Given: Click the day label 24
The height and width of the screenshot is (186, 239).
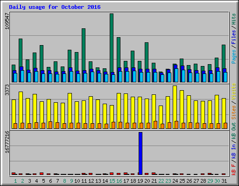Looking at the screenshot, I should (x=175, y=181).
